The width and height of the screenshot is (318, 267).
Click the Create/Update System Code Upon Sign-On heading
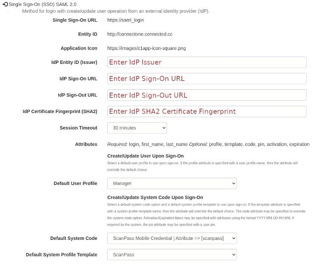click(x=155, y=198)
